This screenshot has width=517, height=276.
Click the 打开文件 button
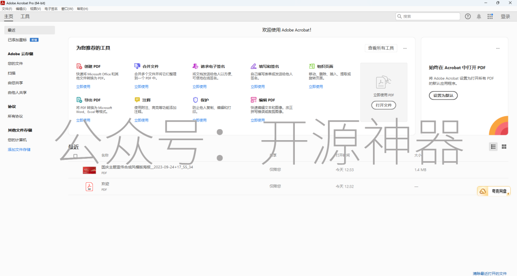tap(383, 105)
